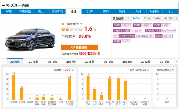Click 发动机 异响 45个 fault tag
Screen dimensions: 180x110
pyautogui.click(x=123, y=25)
